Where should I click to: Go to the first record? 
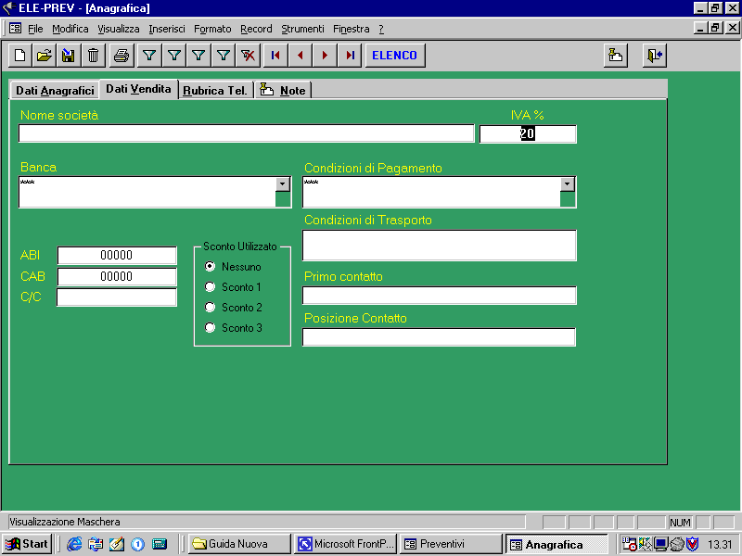275,56
